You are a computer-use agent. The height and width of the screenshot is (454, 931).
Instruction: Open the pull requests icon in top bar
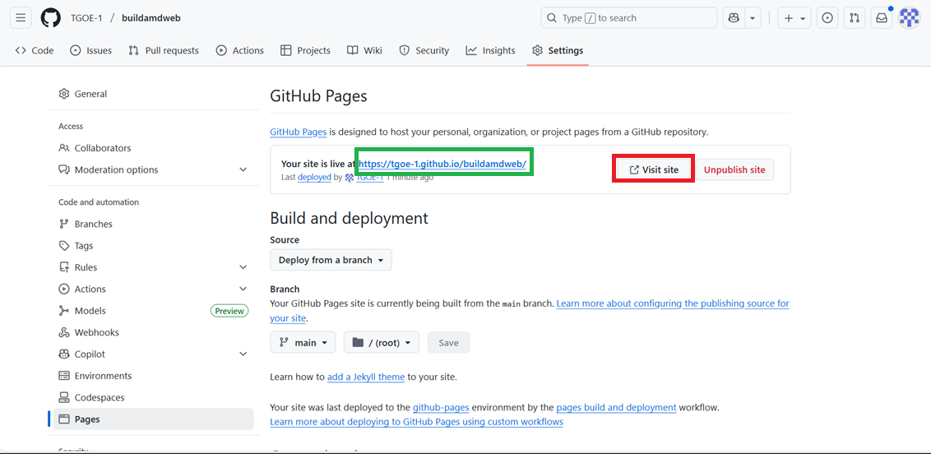855,18
